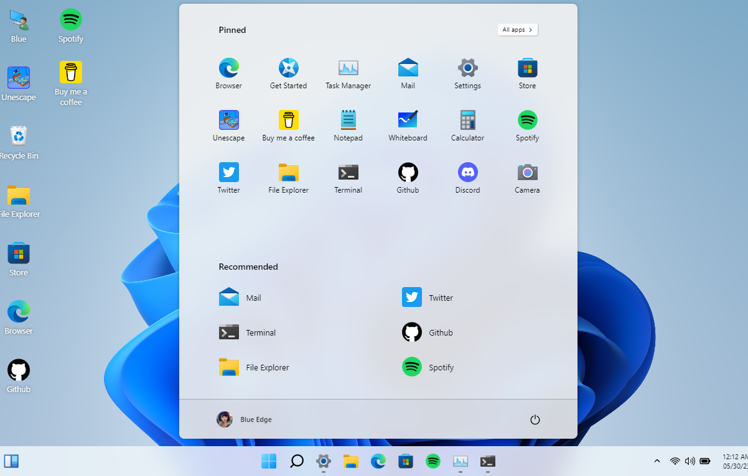748x476 pixels.
Task: Open Notepad from pinned apps
Action: 348,126
